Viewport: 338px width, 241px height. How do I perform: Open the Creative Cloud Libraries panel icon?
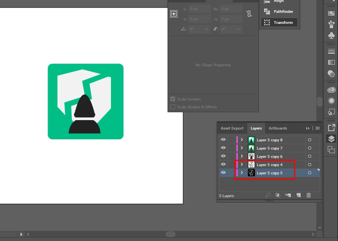pos(331,88)
